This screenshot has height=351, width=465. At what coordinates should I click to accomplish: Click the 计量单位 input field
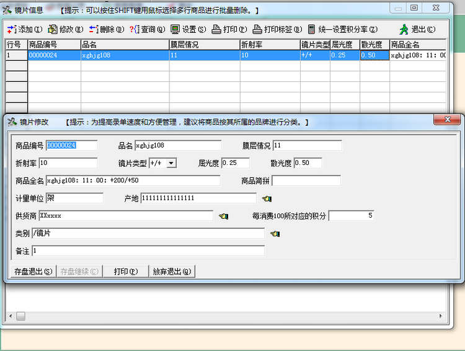coord(75,198)
